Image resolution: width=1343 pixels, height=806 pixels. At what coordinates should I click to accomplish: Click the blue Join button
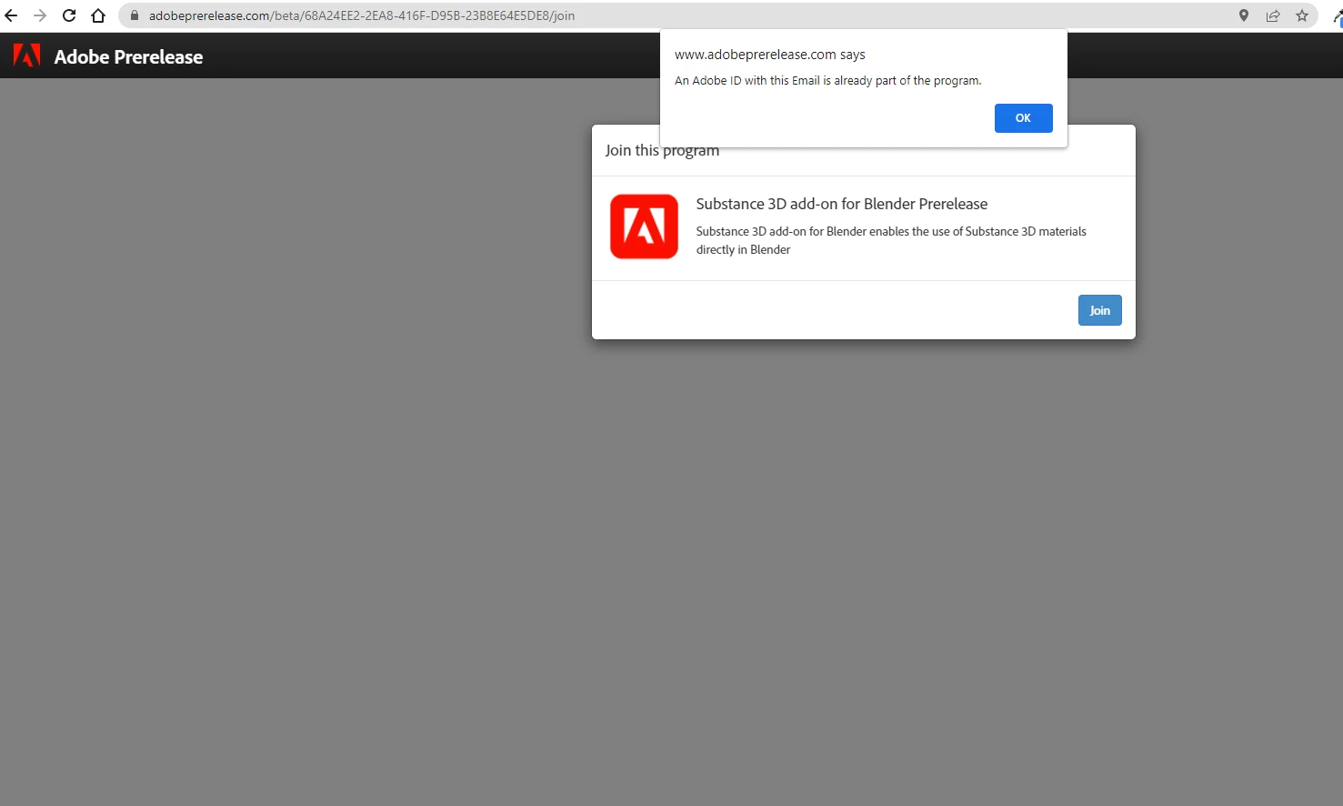[1099, 310]
